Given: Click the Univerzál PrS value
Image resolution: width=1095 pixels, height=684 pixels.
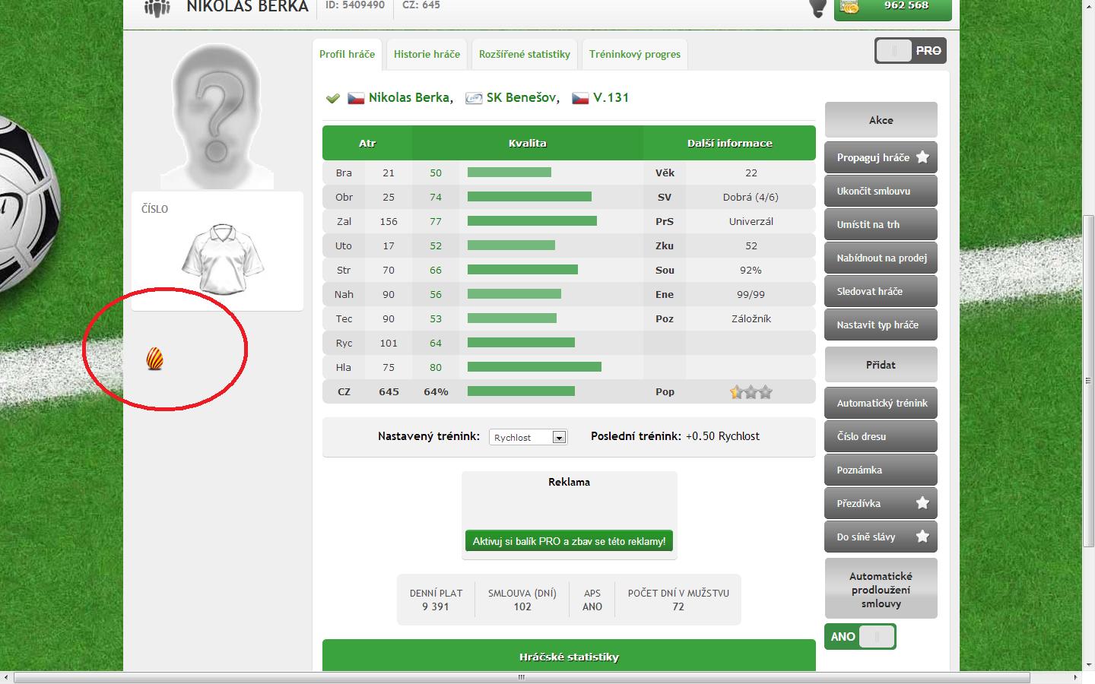Looking at the screenshot, I should pyautogui.click(x=751, y=221).
